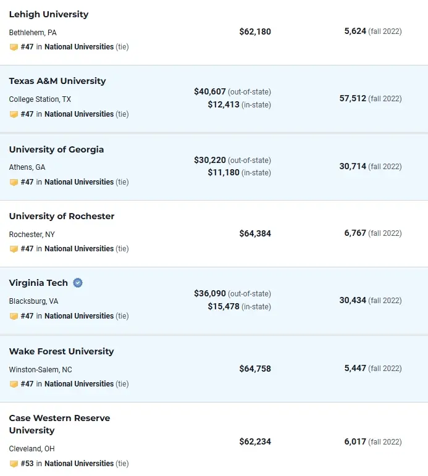This screenshot has height=476, width=428.
Task: Click the #53 ranking badge icon for Case Western
Action: point(14,464)
